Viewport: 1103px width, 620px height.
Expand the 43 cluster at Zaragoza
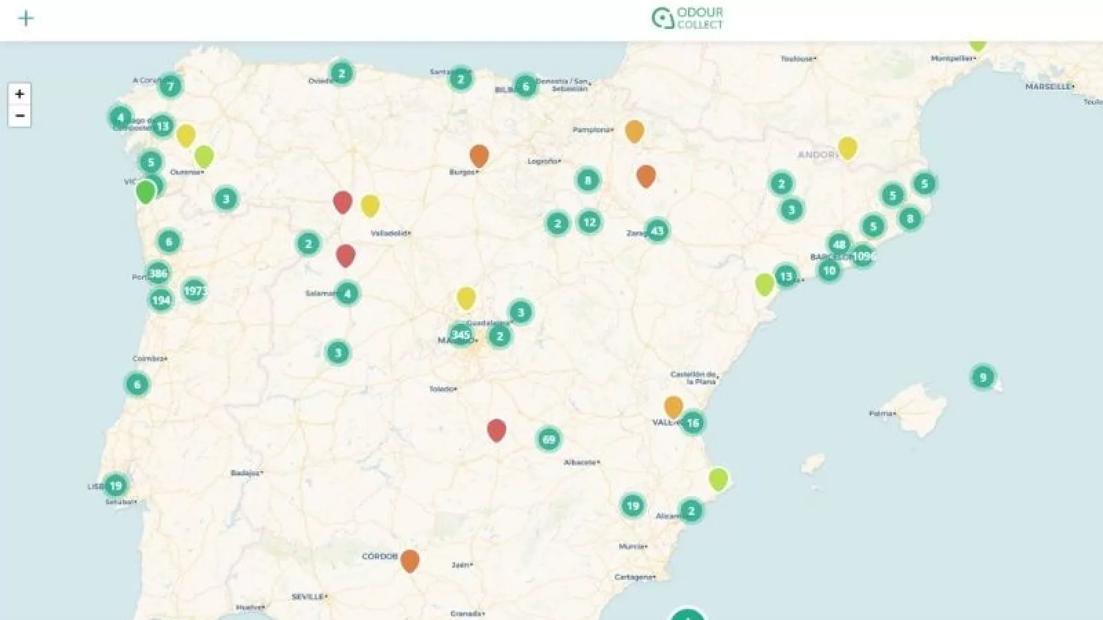pos(657,231)
